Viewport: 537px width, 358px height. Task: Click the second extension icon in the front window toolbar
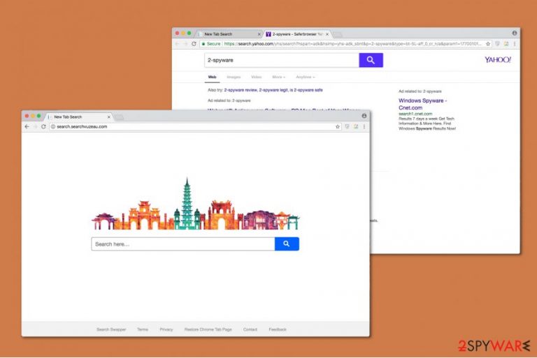click(x=356, y=126)
